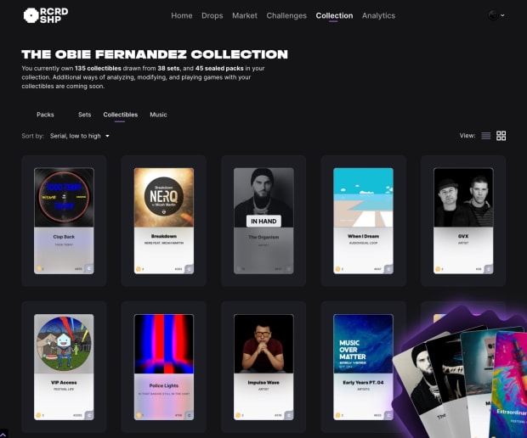
Task: Go to Home page
Action: (x=182, y=15)
